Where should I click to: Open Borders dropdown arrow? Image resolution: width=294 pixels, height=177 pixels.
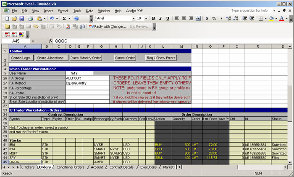(265, 18)
